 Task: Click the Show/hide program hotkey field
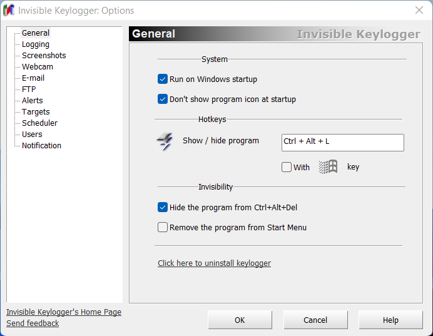343,143
